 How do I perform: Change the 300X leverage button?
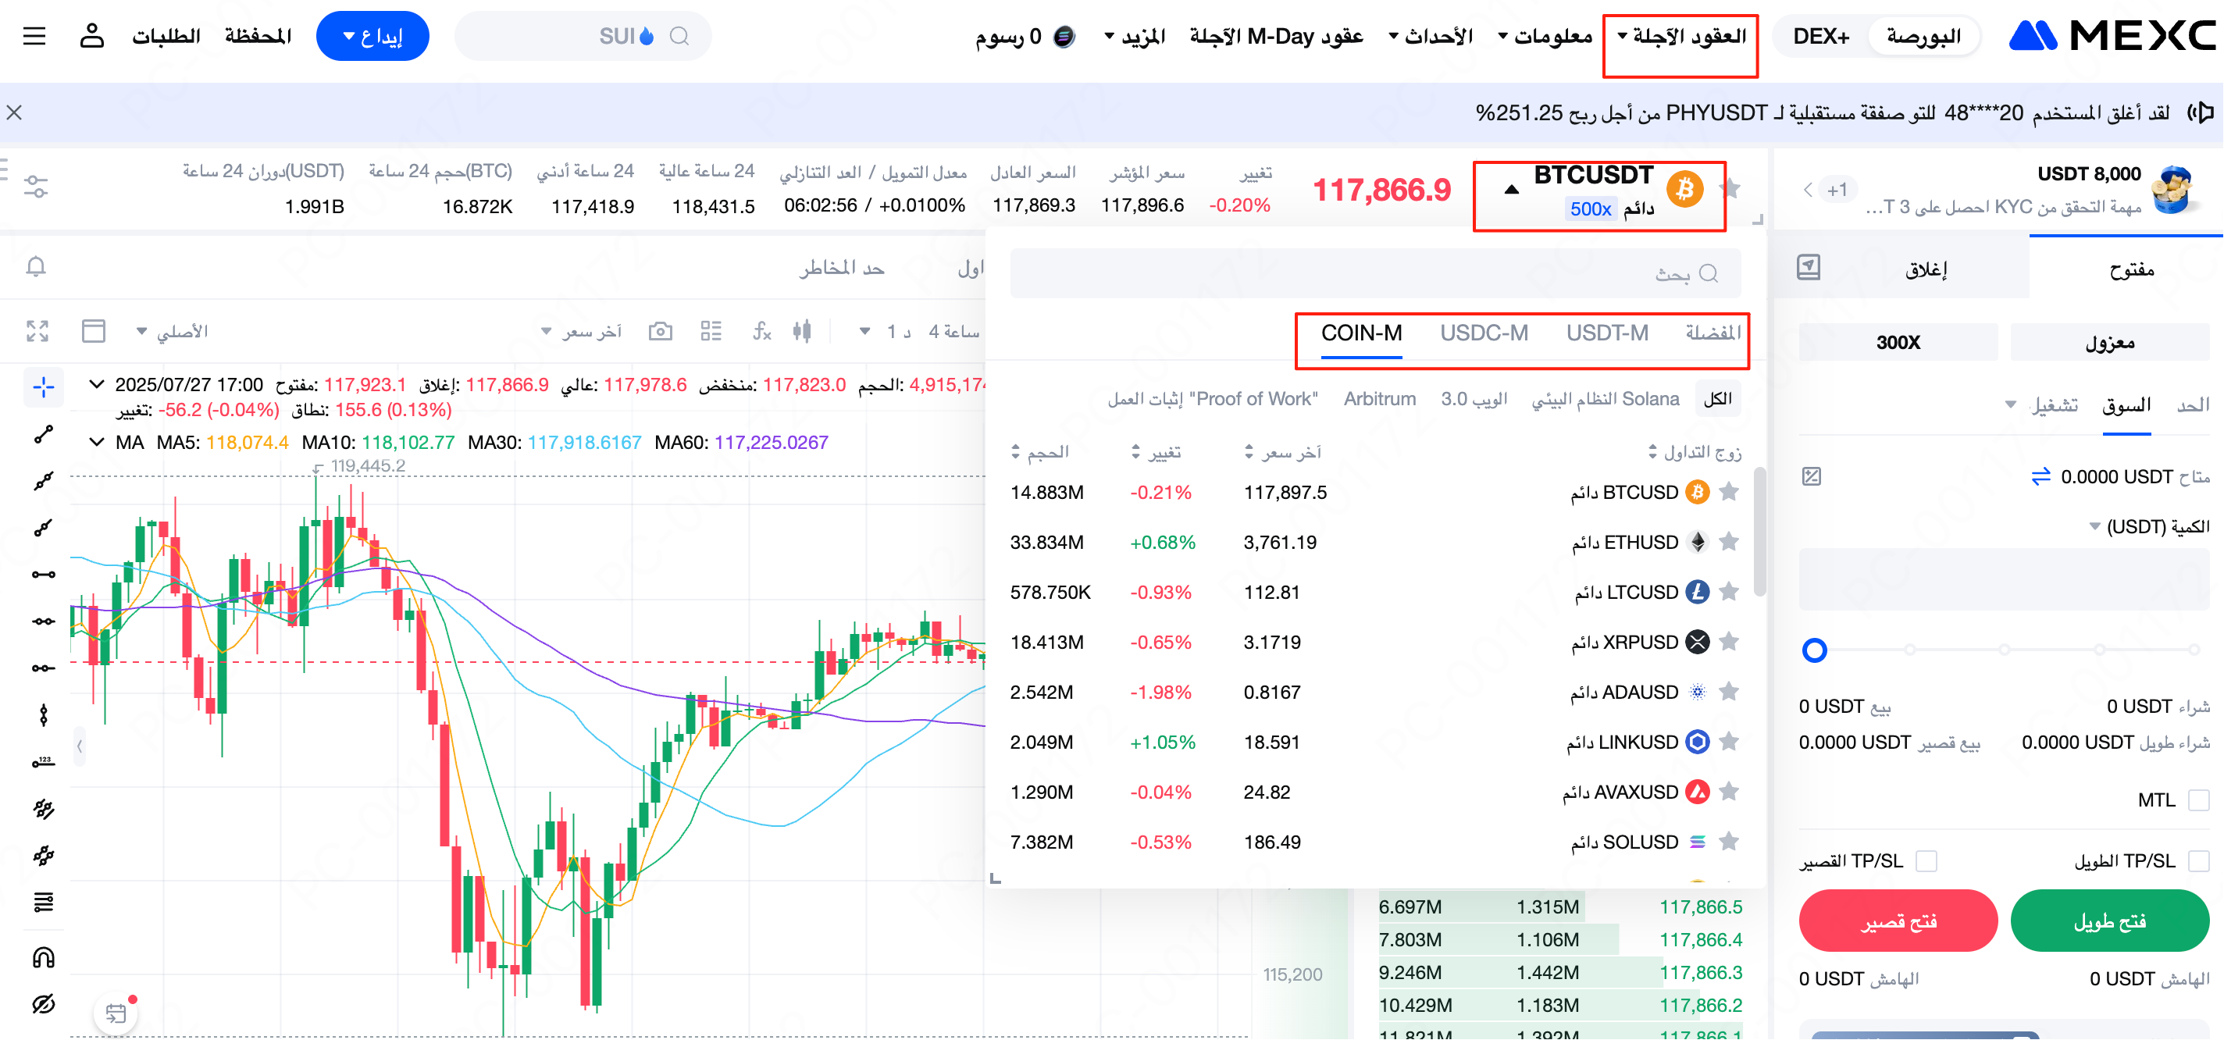coord(1898,343)
